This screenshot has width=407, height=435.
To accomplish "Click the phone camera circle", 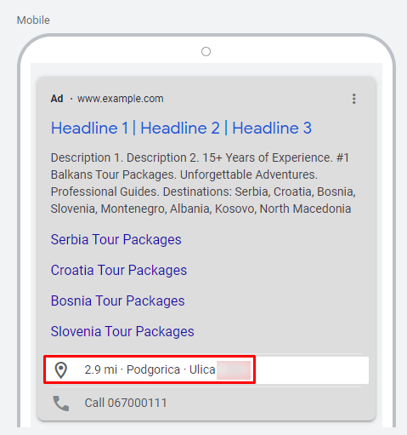I will point(206,52).
